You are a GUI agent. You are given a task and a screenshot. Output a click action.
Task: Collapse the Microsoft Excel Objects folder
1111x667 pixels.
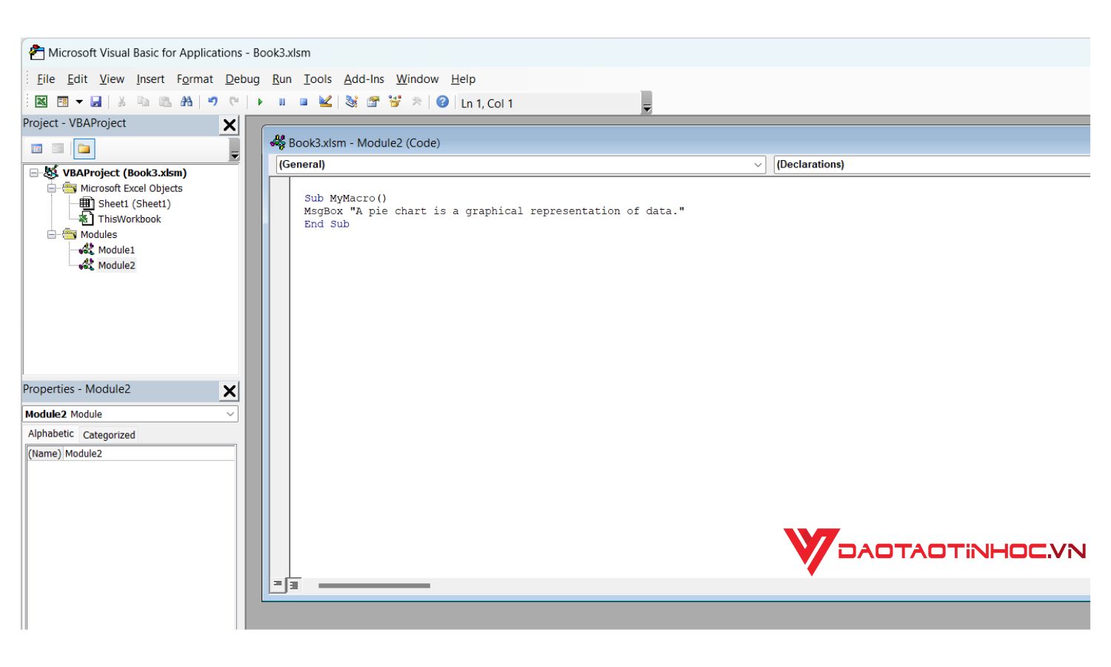click(x=52, y=188)
